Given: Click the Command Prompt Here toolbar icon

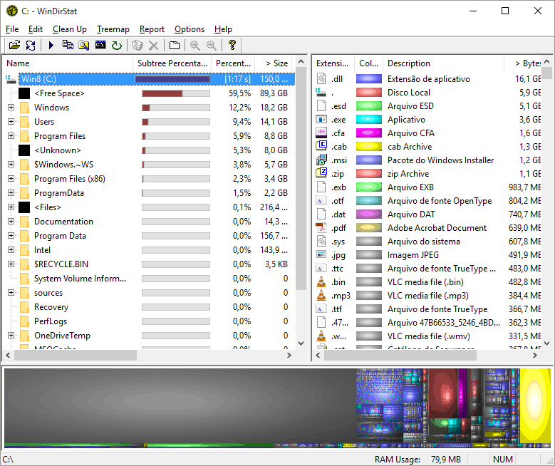Looking at the screenshot, I should pyautogui.click(x=100, y=45).
